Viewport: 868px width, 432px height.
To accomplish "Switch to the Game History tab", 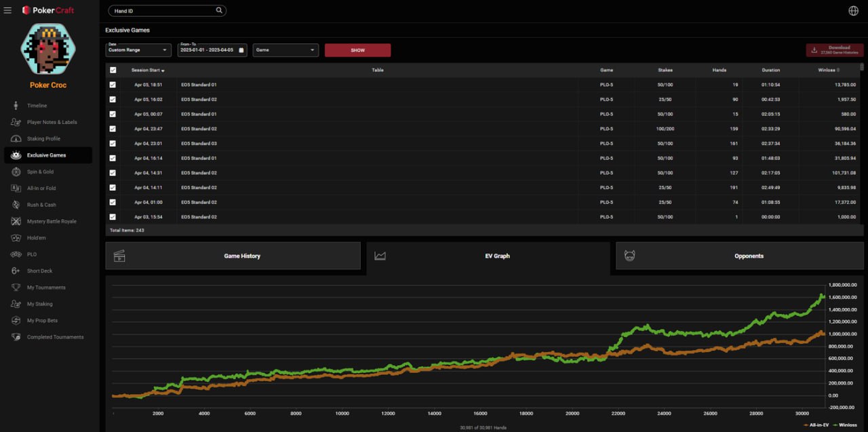I will (233, 256).
